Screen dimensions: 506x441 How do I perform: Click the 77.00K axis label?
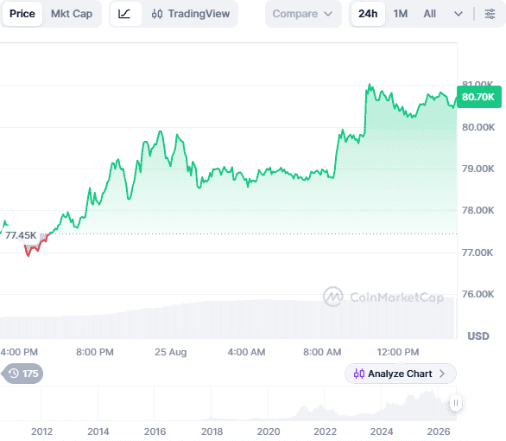478,252
